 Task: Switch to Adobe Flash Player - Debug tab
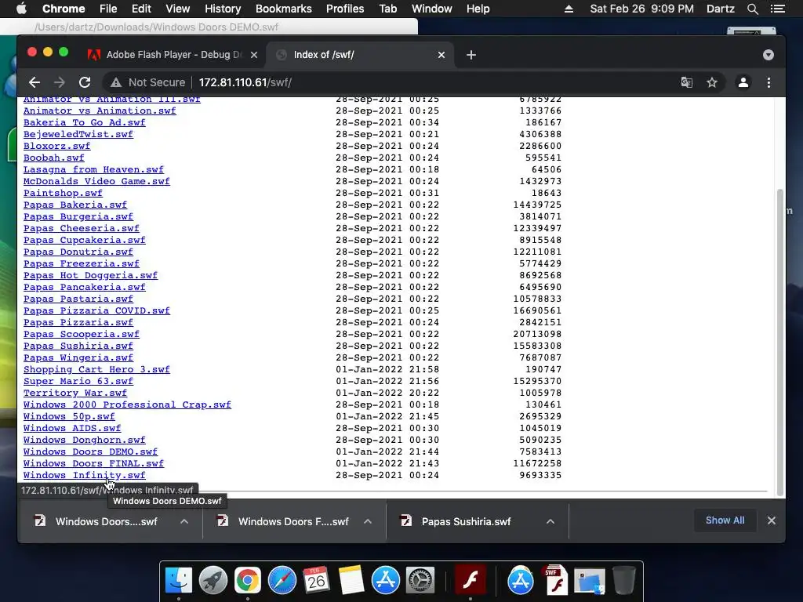click(x=174, y=55)
